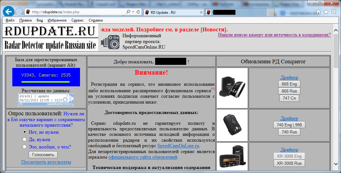The image size is (341, 173).
Task: Click the strelki update speedcamonline badge
Action: (46, 100)
